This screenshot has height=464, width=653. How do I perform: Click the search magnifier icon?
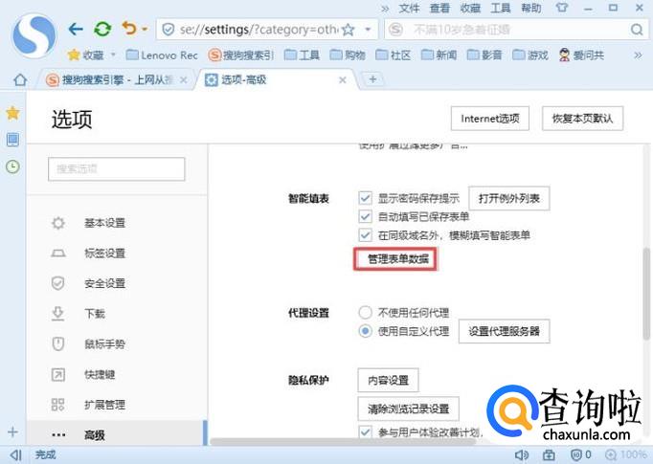click(x=637, y=30)
